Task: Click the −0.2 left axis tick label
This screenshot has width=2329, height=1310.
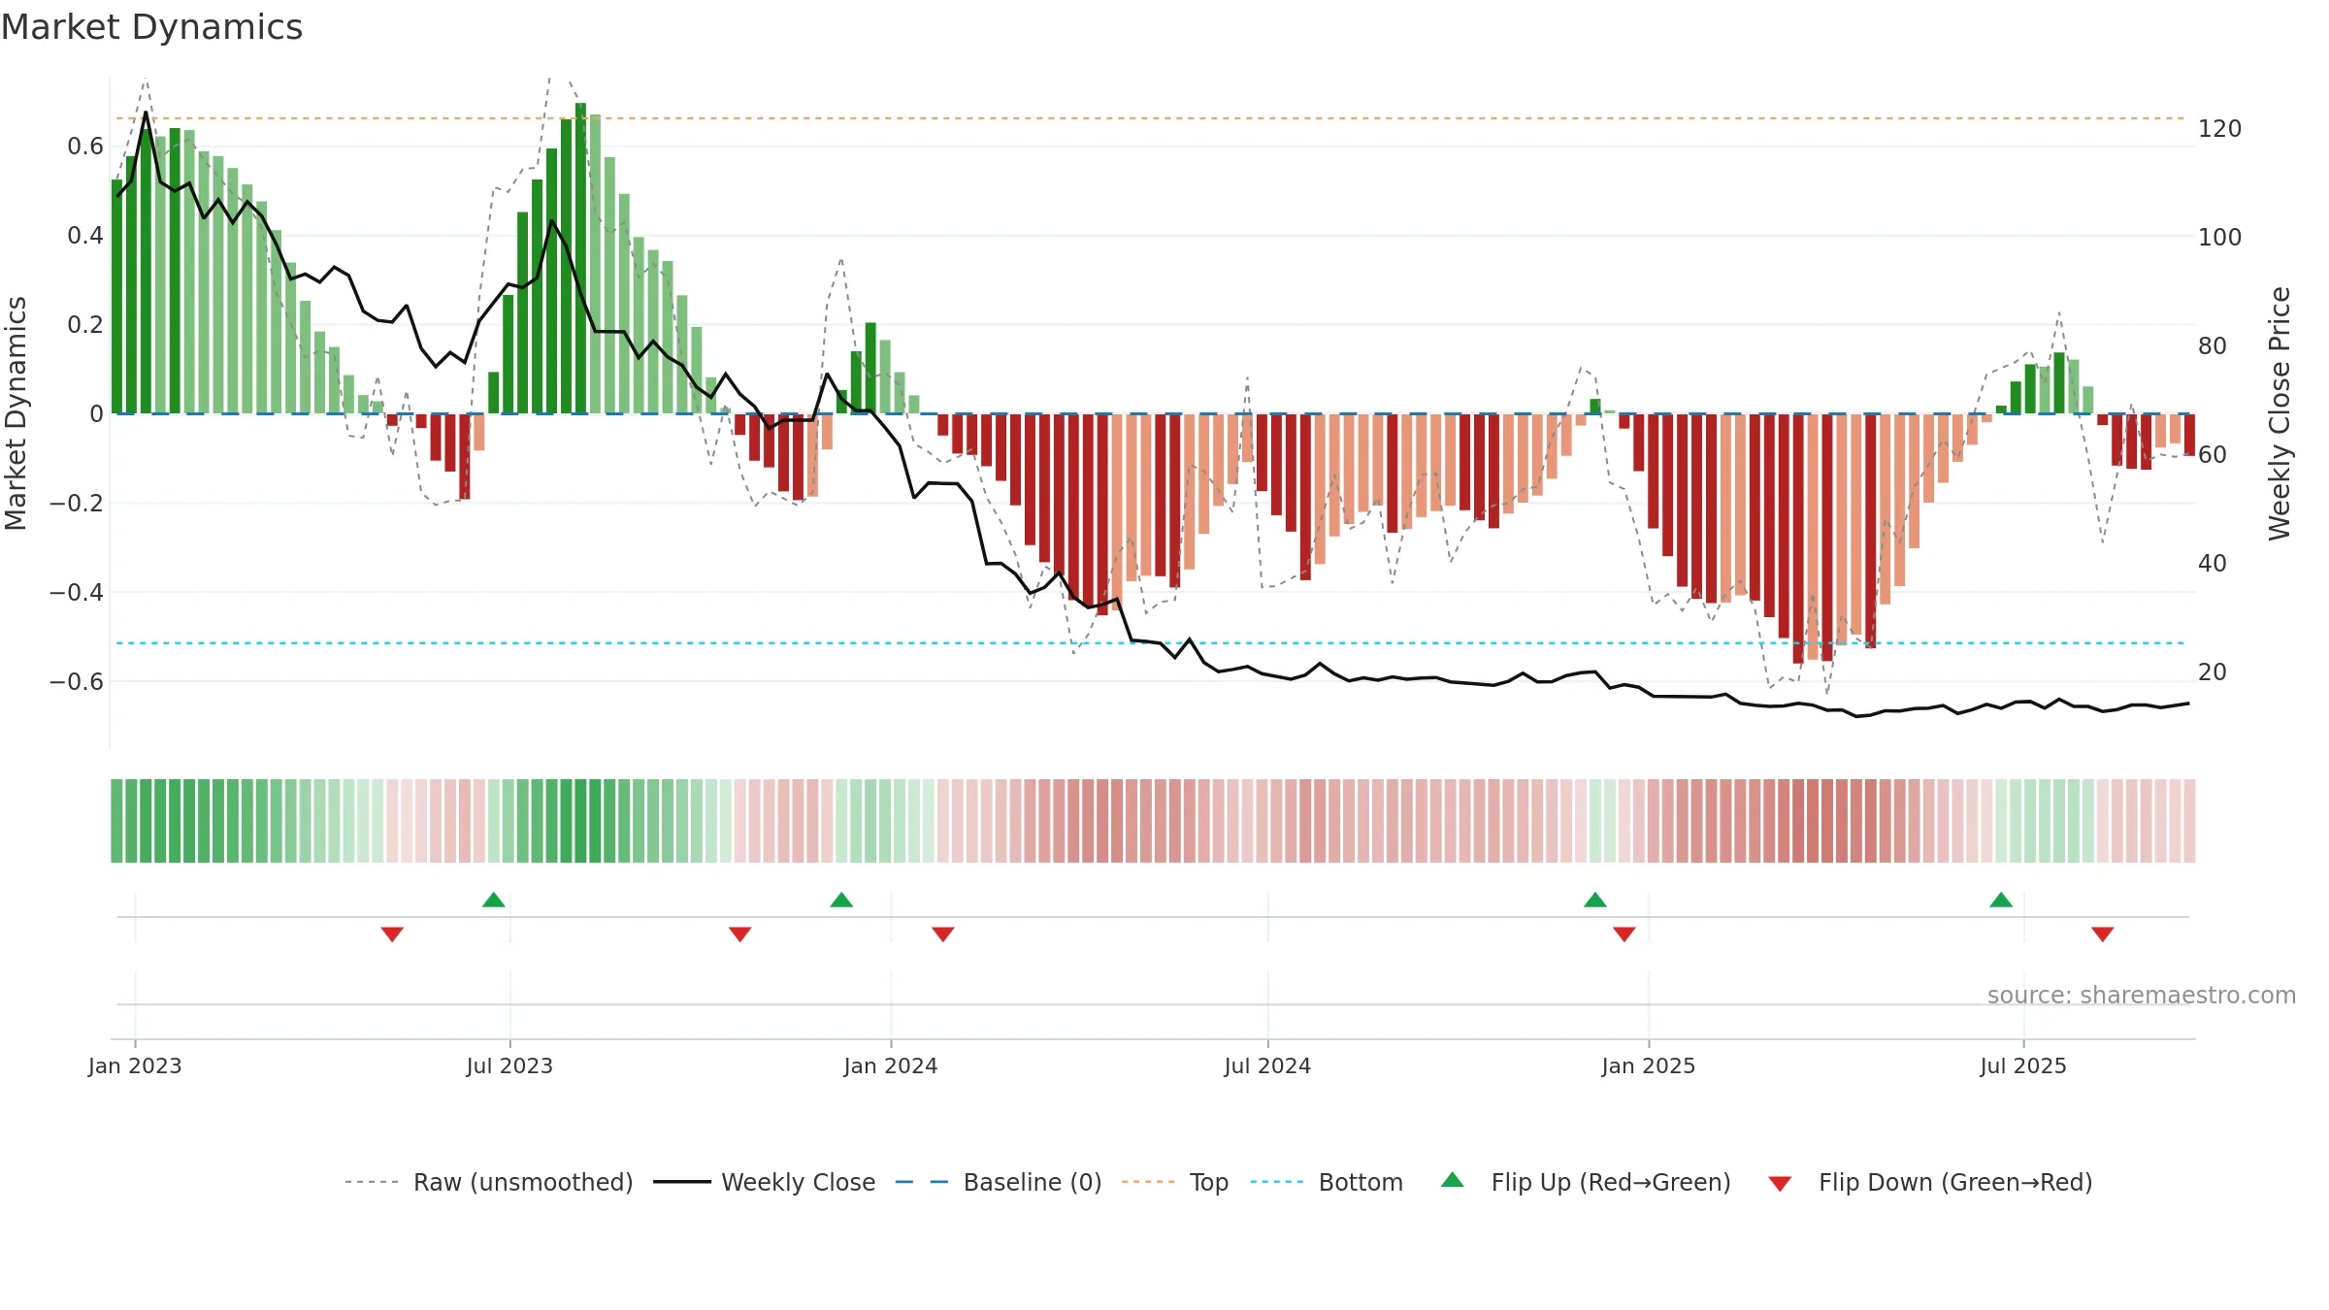Action: 77,503
